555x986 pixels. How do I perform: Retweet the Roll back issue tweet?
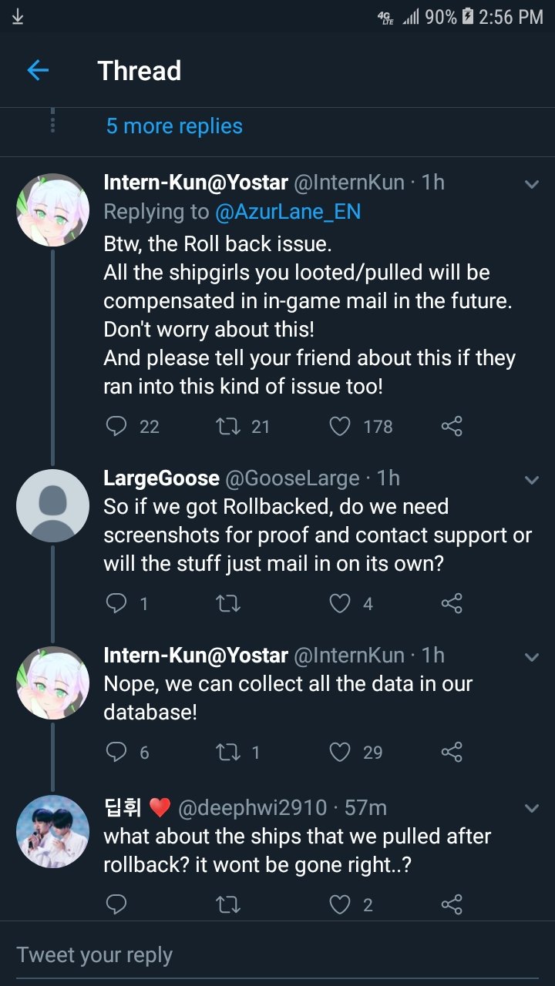(227, 426)
